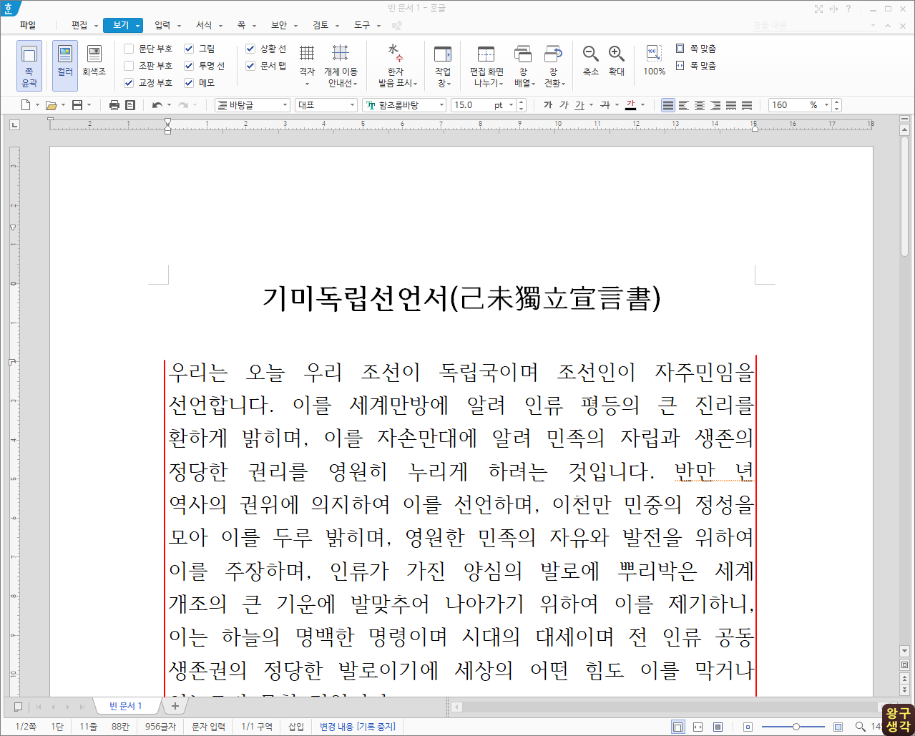This screenshot has height=736, width=915.
Task: Open the 서식 menu
Action: point(204,25)
